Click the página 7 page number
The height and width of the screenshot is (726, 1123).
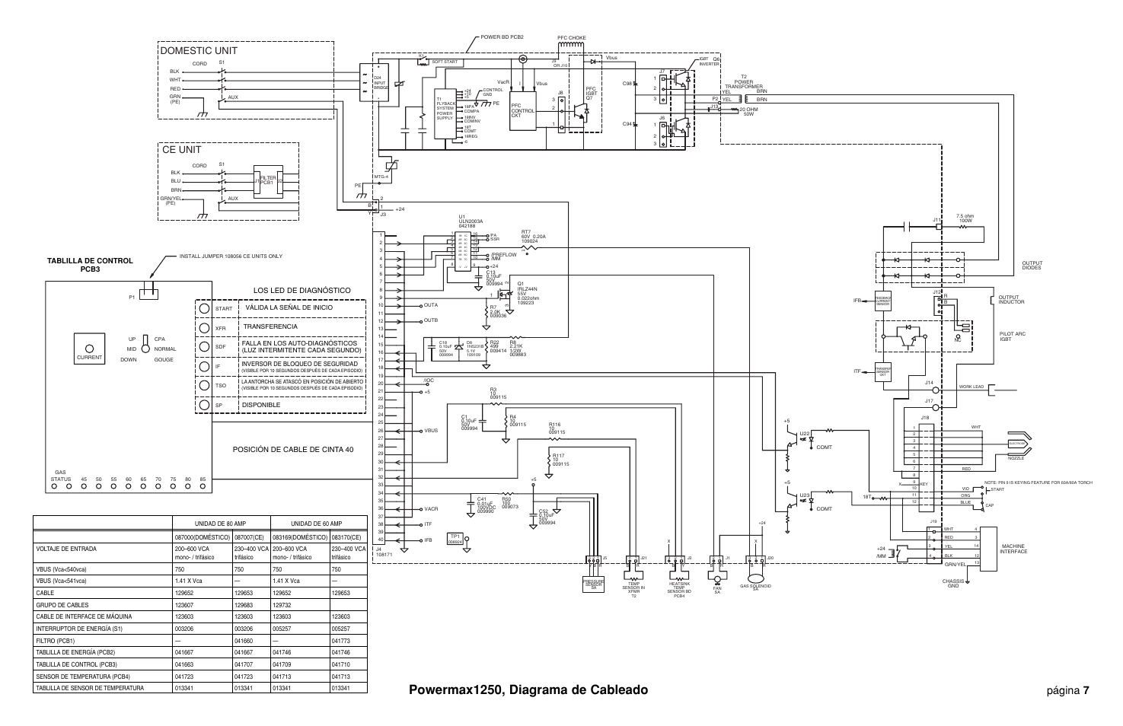(1067, 690)
